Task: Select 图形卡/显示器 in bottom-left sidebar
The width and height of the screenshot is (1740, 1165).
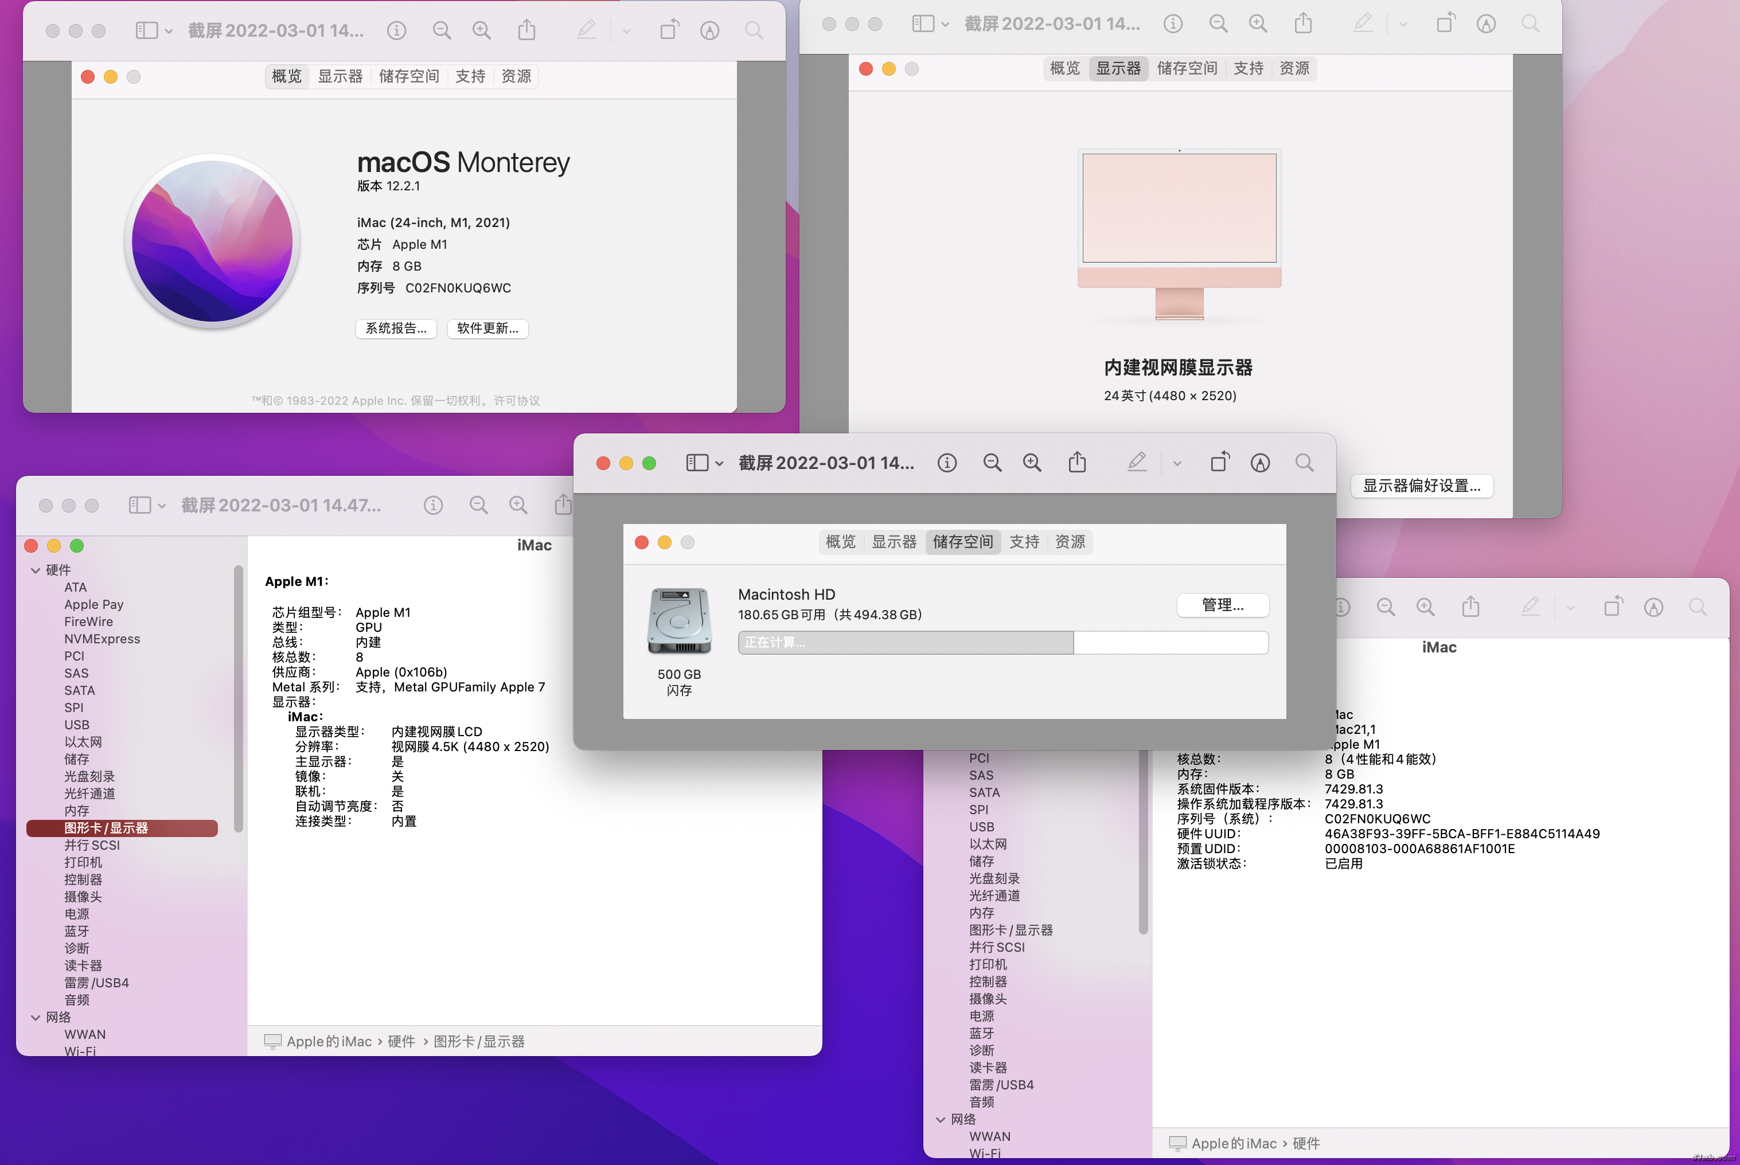Action: [x=122, y=828]
